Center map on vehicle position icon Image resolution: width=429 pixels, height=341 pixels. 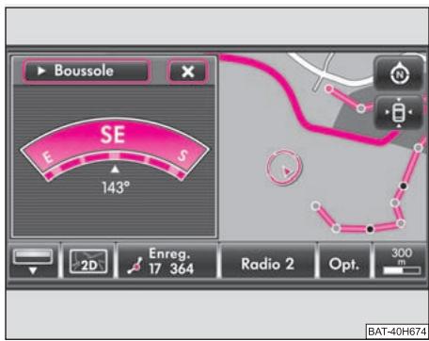(x=399, y=112)
